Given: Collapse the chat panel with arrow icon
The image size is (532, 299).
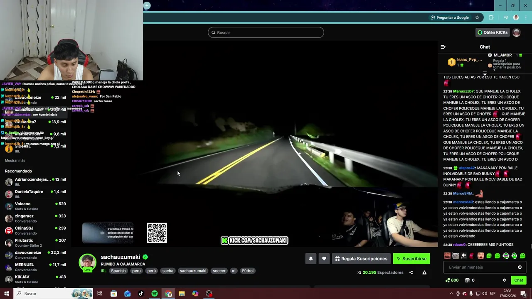Looking at the screenshot, I should click(443, 47).
